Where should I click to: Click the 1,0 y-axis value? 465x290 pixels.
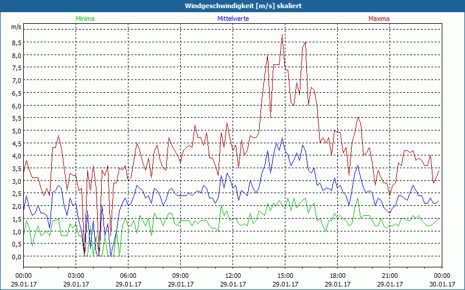pos(17,231)
